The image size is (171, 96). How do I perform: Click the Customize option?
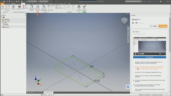pos(51,6)
